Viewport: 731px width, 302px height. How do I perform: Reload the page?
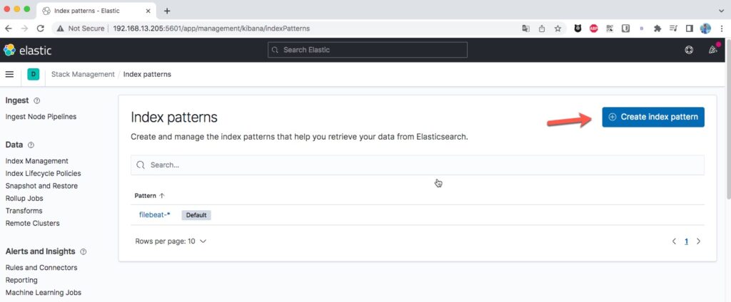click(41, 28)
